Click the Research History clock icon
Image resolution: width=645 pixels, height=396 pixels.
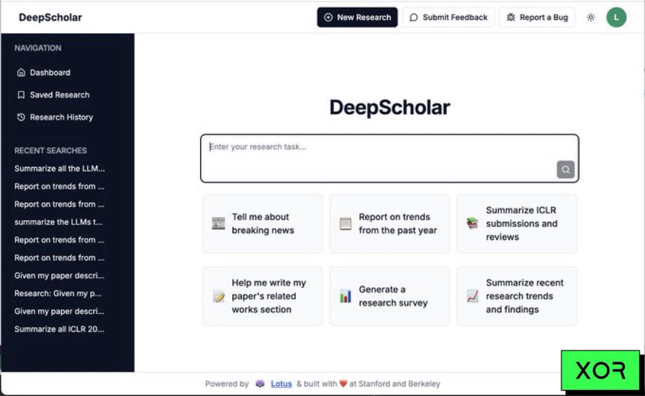click(x=21, y=117)
